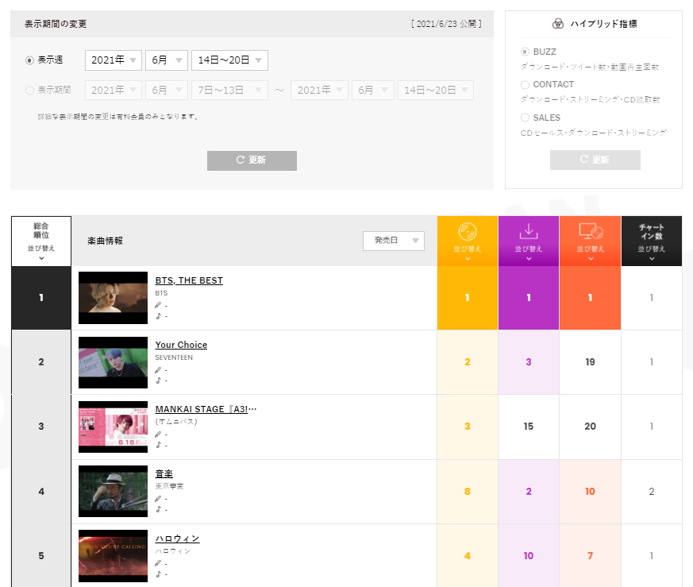The height and width of the screenshot is (587, 693).
Task: Open the 14日～20日 week dropdown
Action: click(229, 60)
